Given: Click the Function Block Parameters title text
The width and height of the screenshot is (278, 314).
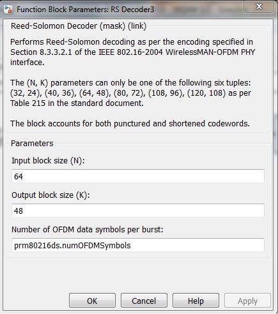Looking at the screenshot, I should click(x=85, y=10).
